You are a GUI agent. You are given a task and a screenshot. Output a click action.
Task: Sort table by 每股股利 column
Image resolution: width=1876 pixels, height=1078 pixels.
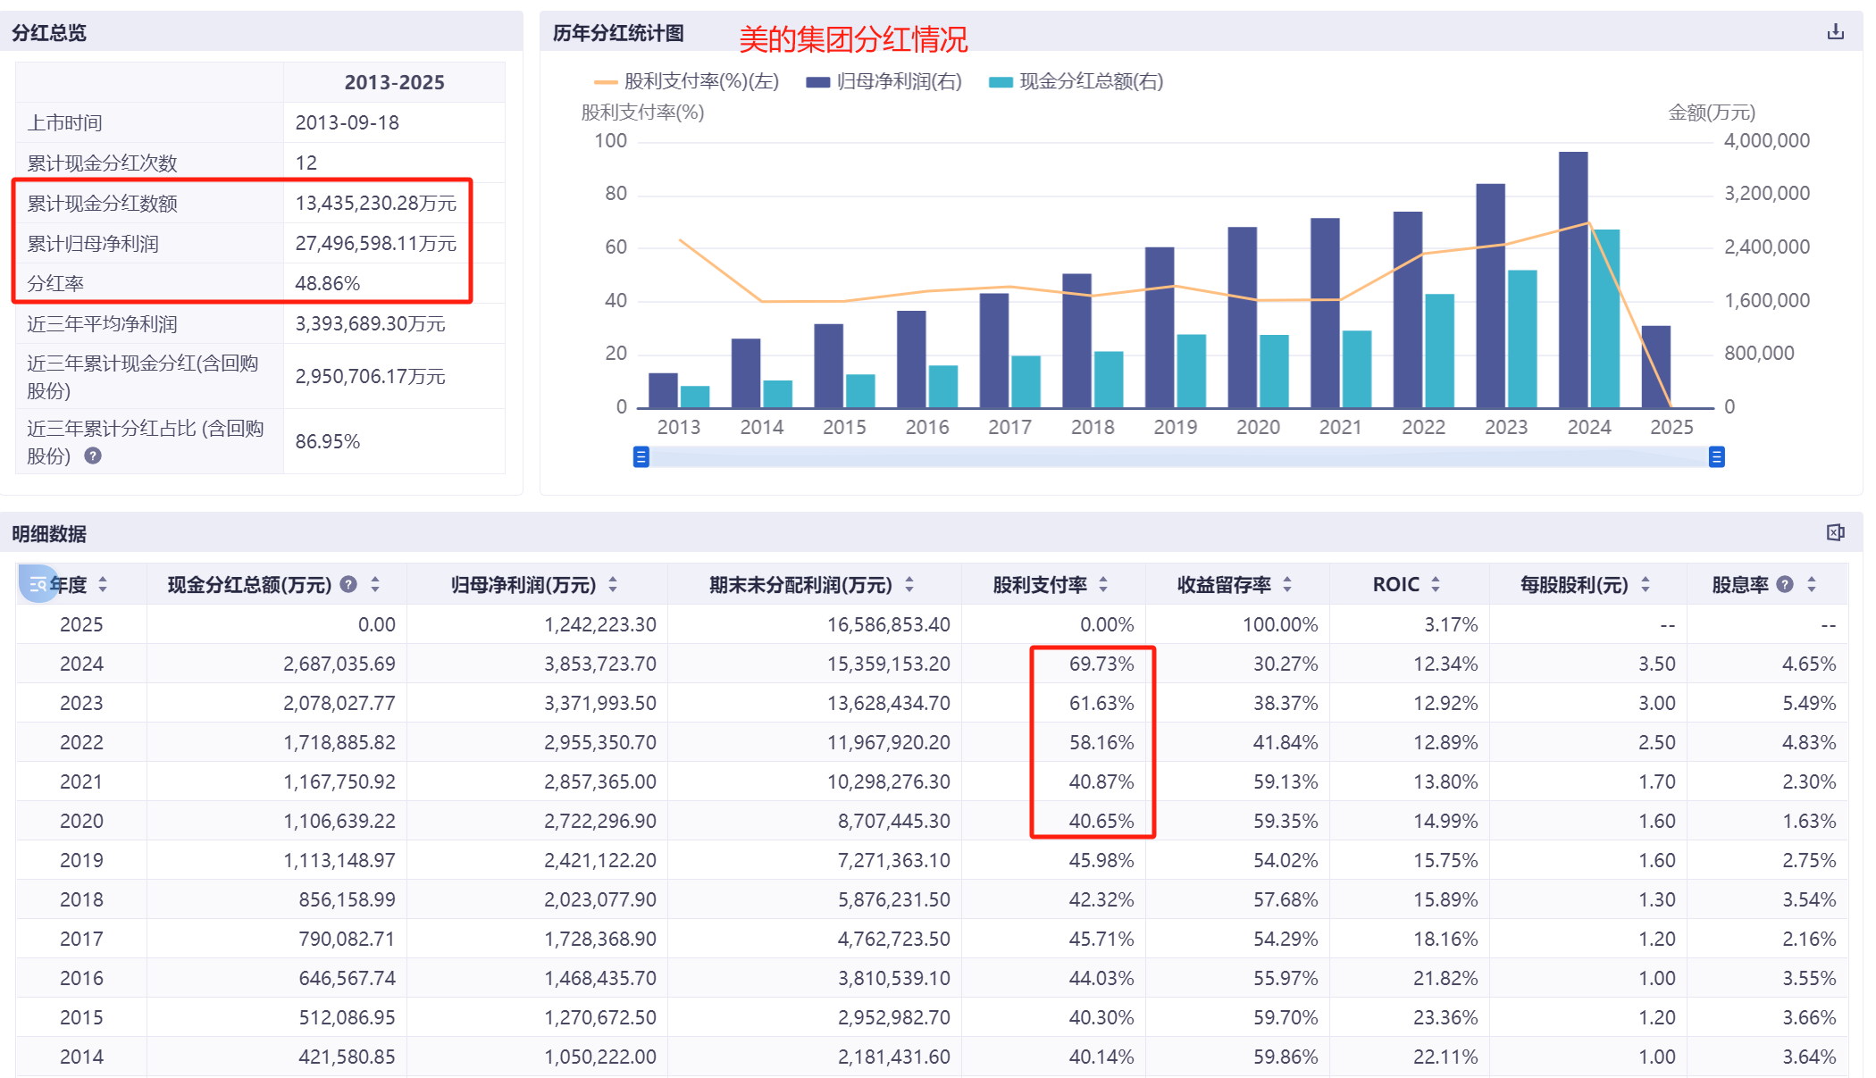click(x=1646, y=584)
